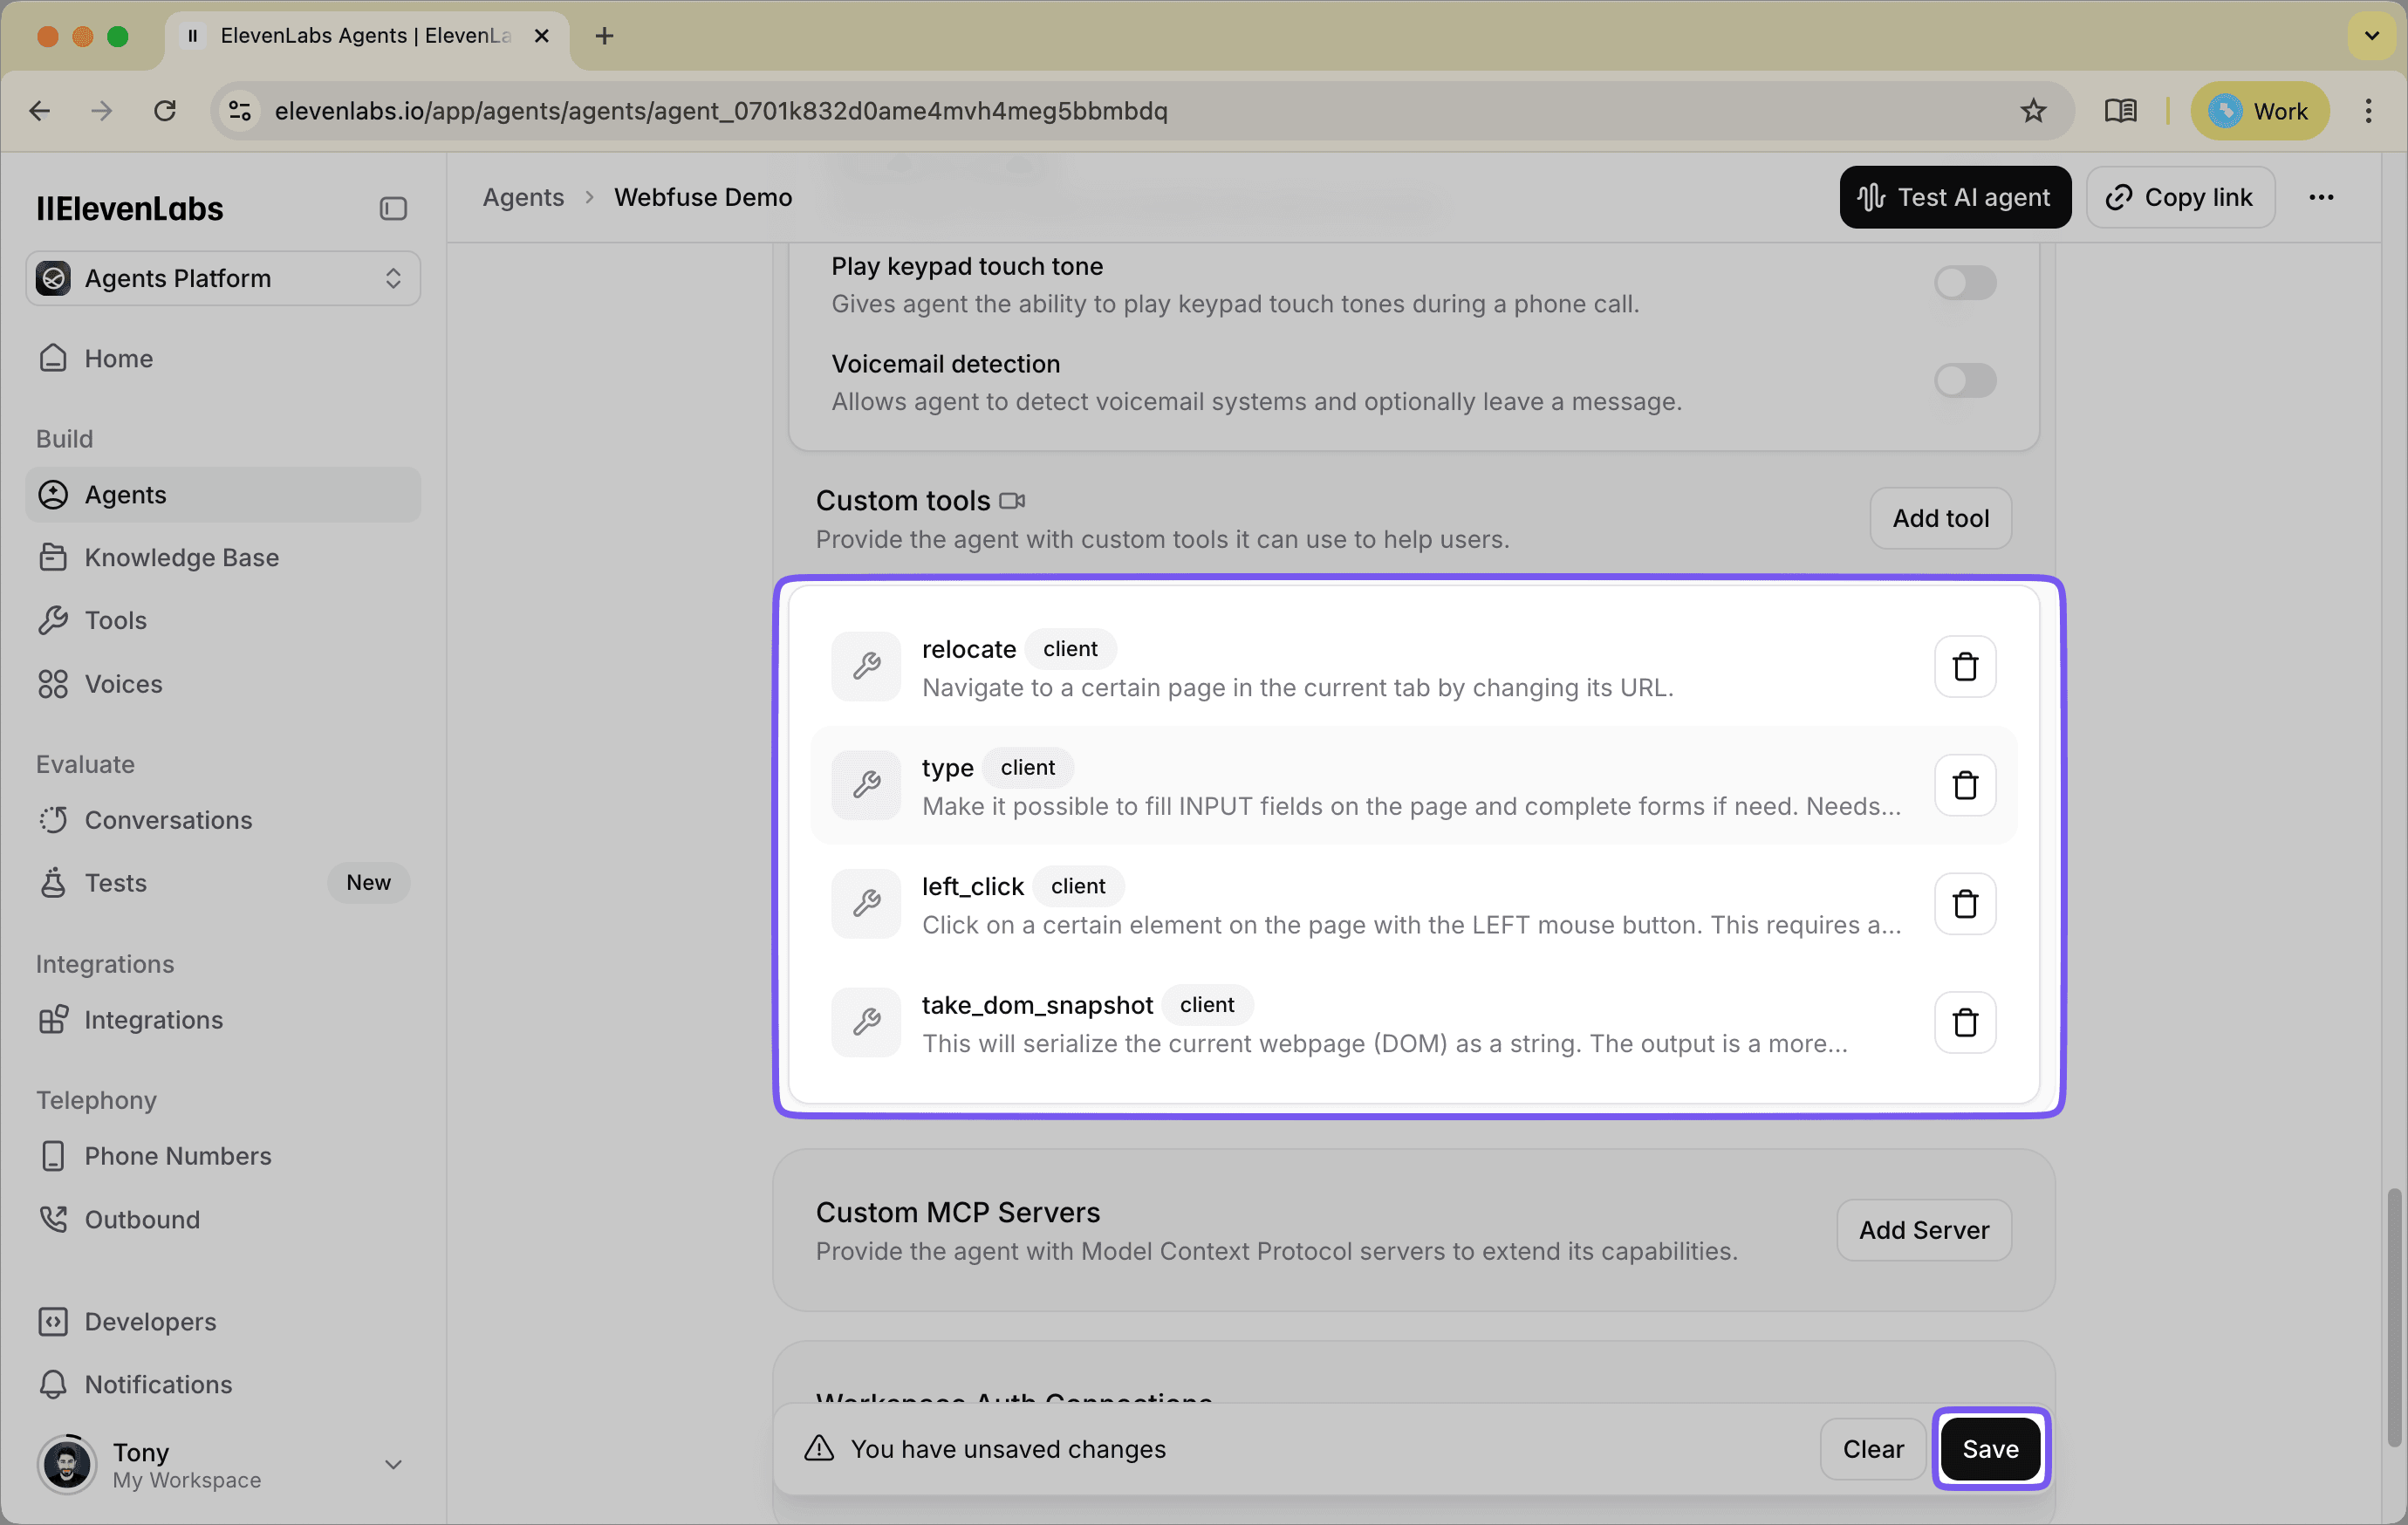
Task: Bookmark this page with the star icon
Action: click(2032, 111)
